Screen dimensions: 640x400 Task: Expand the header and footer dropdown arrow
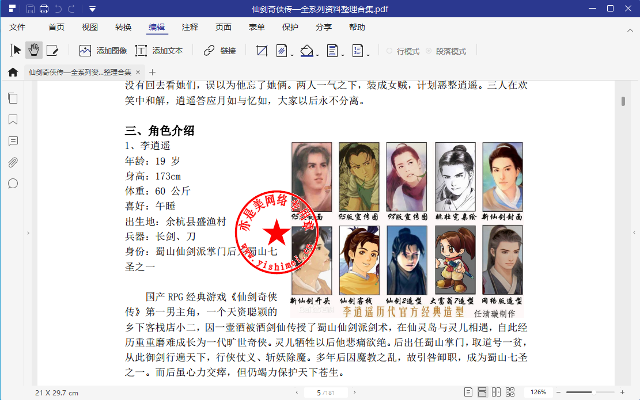[x=343, y=55]
